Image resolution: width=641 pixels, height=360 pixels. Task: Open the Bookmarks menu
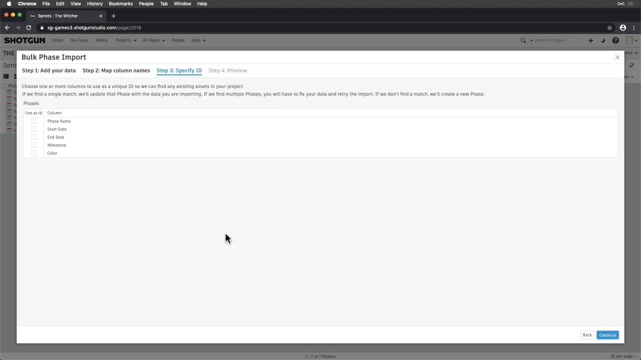[x=121, y=3]
